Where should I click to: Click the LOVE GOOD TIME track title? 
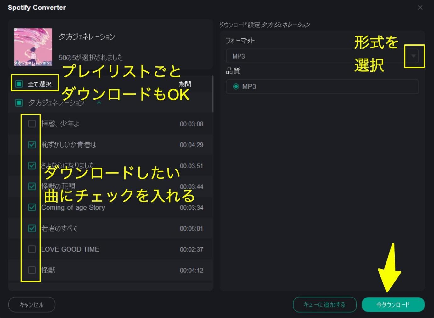tap(70, 249)
